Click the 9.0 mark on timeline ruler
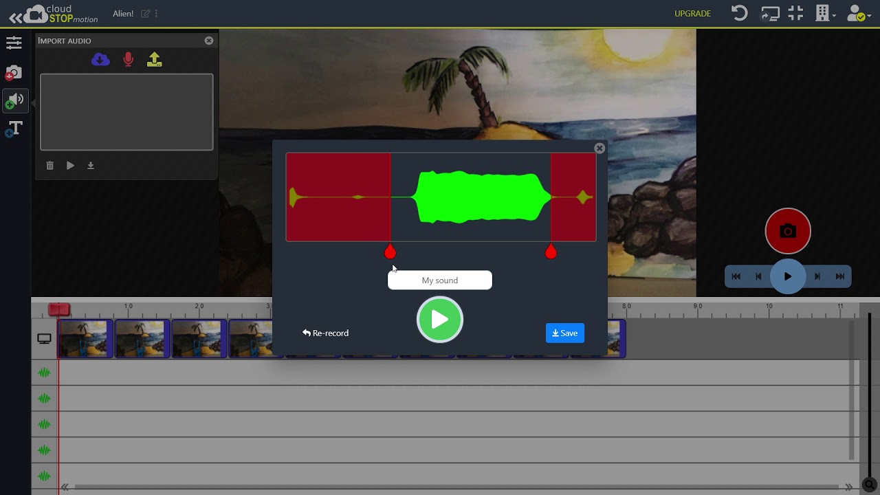The width and height of the screenshot is (880, 495). pyautogui.click(x=698, y=306)
